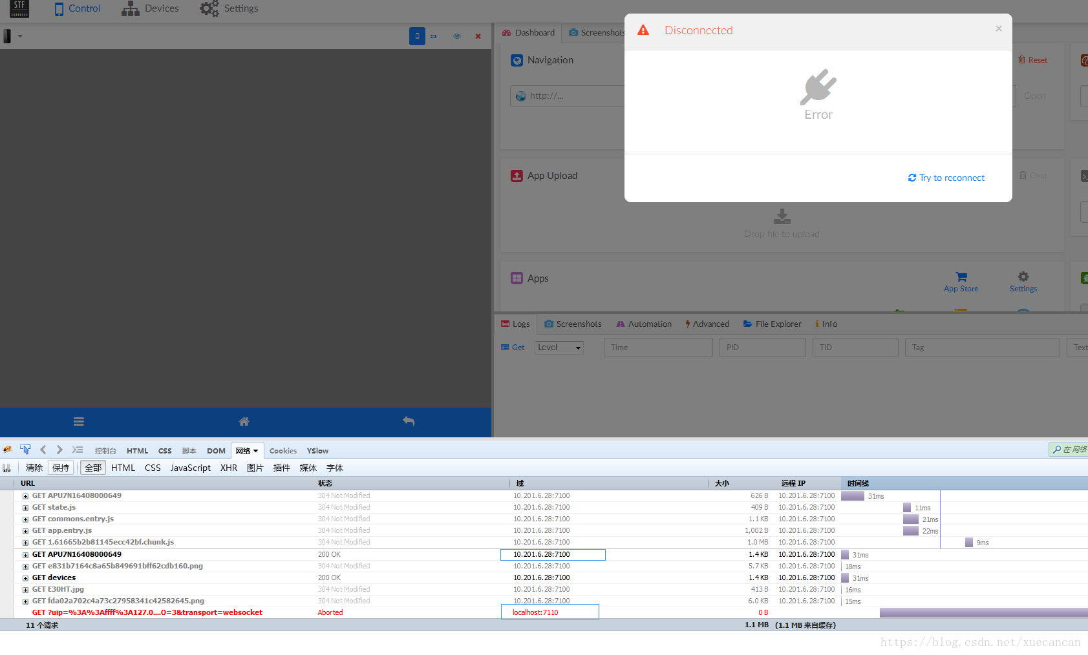The width and height of the screenshot is (1088, 655).
Task: Click the STF logo icon
Action: (19, 8)
